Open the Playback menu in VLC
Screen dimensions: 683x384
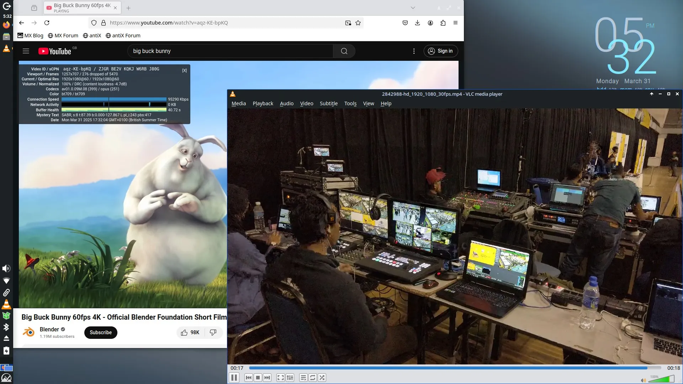(x=263, y=103)
